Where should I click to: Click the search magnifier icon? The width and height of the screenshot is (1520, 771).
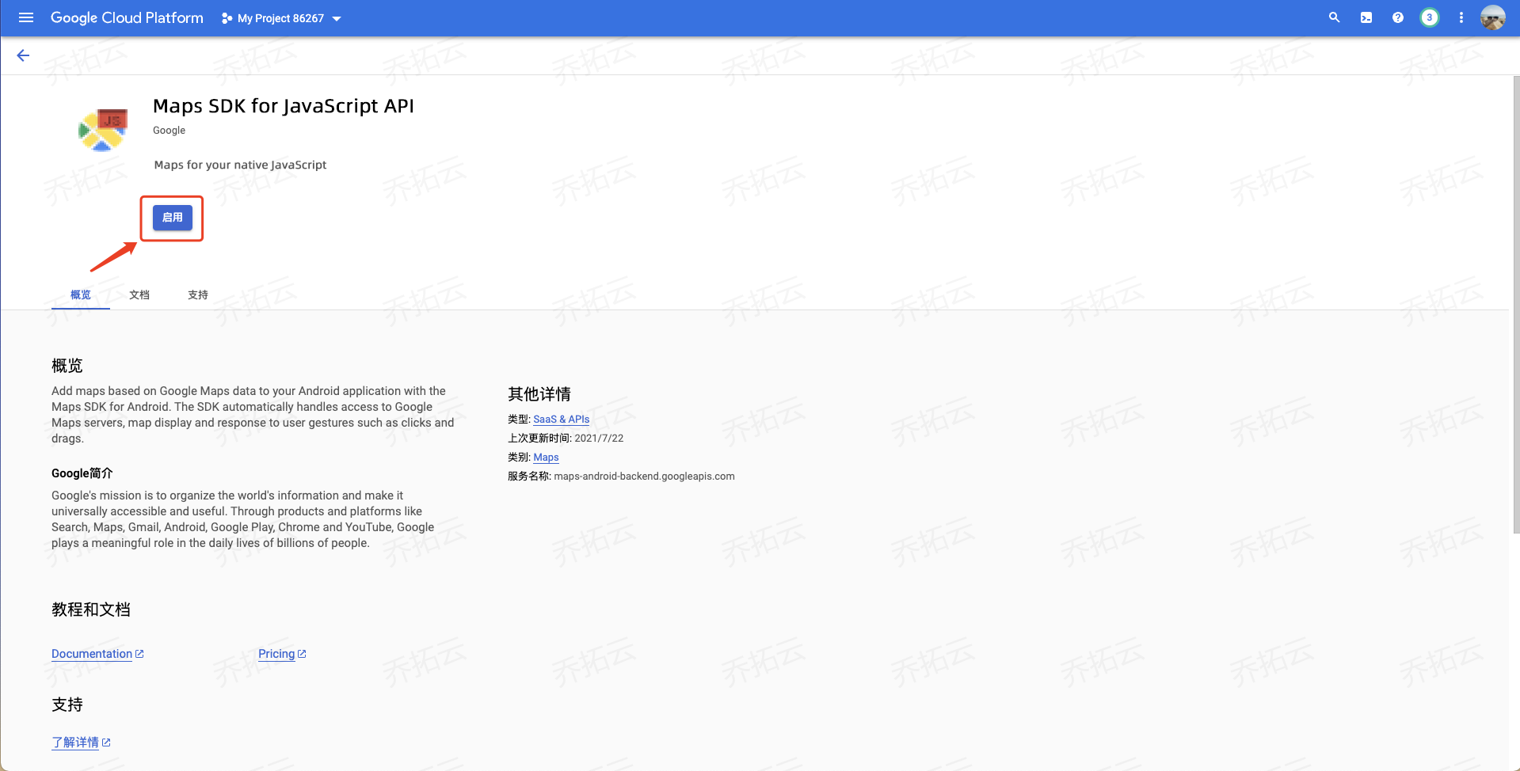point(1334,17)
